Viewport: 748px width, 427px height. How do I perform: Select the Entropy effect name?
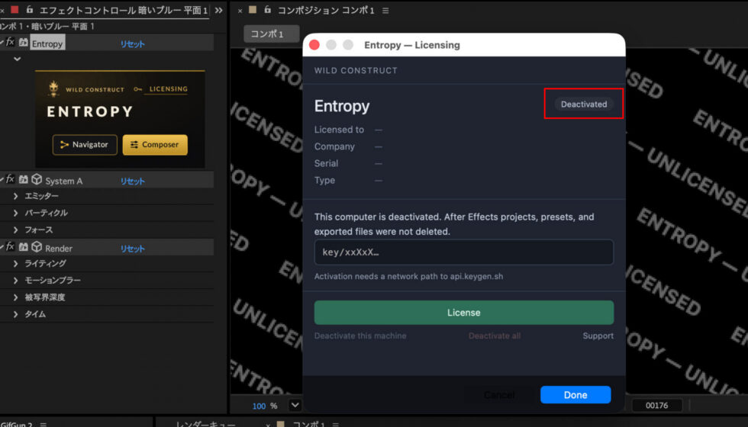47,44
